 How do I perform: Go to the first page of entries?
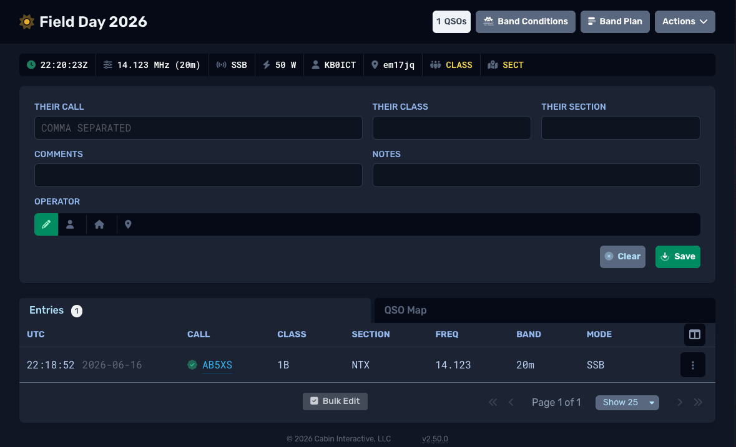click(493, 403)
